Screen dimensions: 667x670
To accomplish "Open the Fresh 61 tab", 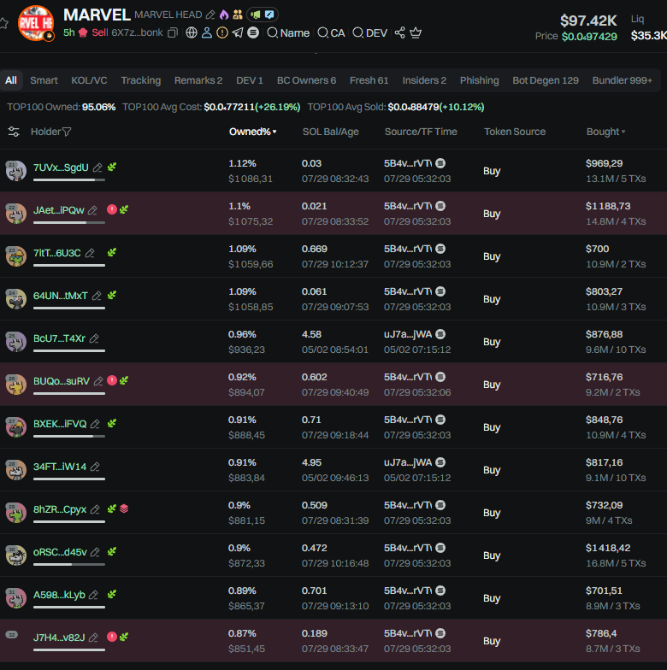I will point(369,80).
